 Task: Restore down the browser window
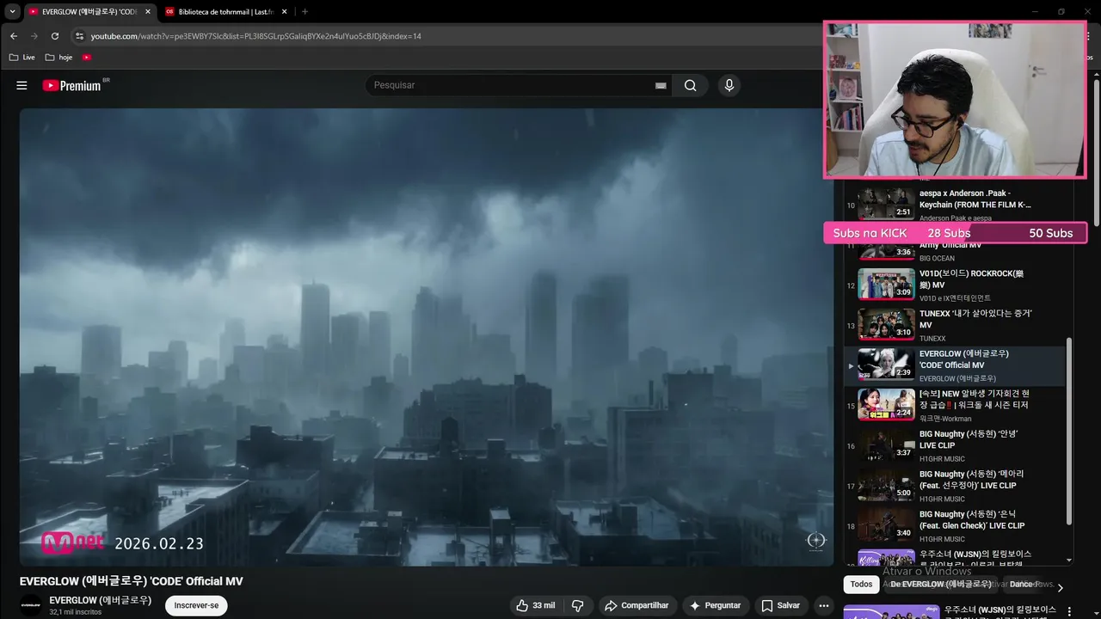point(1061,11)
